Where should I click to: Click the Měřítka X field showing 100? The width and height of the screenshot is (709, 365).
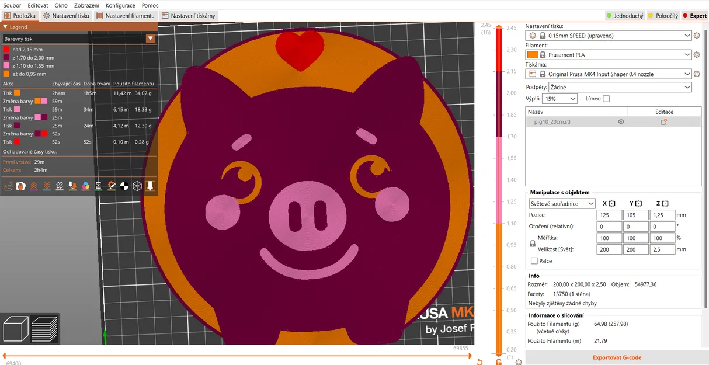click(x=609, y=238)
